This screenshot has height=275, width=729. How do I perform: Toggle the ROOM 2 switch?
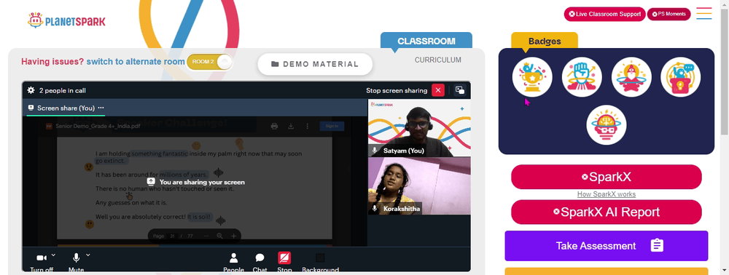210,62
